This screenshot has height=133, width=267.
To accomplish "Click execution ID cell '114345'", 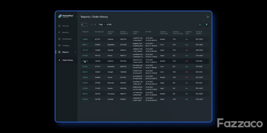I will point(97,88).
